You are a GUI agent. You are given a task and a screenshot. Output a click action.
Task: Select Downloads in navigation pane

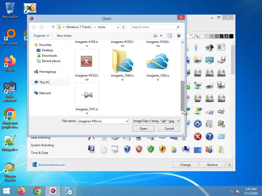click(47, 55)
